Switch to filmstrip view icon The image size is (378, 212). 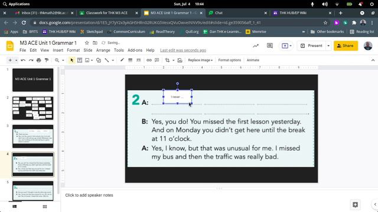point(15,207)
